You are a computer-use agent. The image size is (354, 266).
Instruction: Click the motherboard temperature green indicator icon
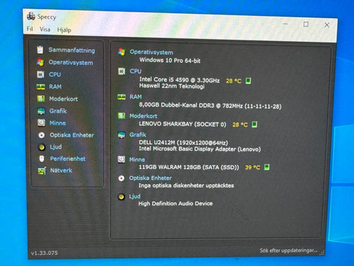(254, 124)
